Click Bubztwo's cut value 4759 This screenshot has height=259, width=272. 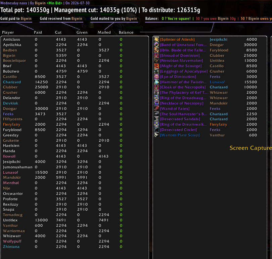tap(61, 71)
